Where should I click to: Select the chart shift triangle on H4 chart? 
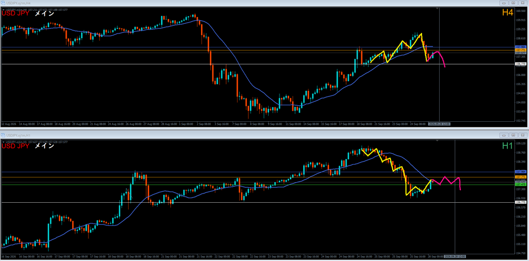(x=437, y=9)
